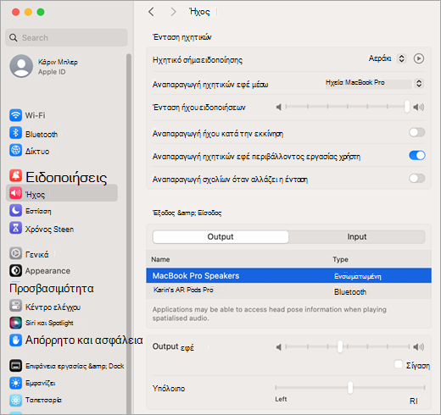Click the low-volume icon beside the alert volume slider
The height and width of the screenshot is (415, 441).
click(x=279, y=107)
